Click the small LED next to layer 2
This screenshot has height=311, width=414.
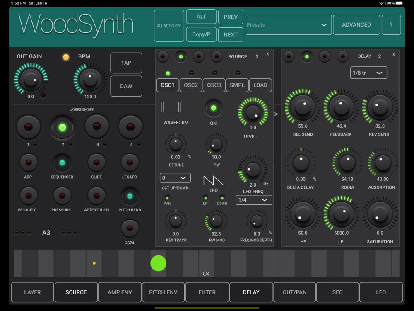click(70, 144)
